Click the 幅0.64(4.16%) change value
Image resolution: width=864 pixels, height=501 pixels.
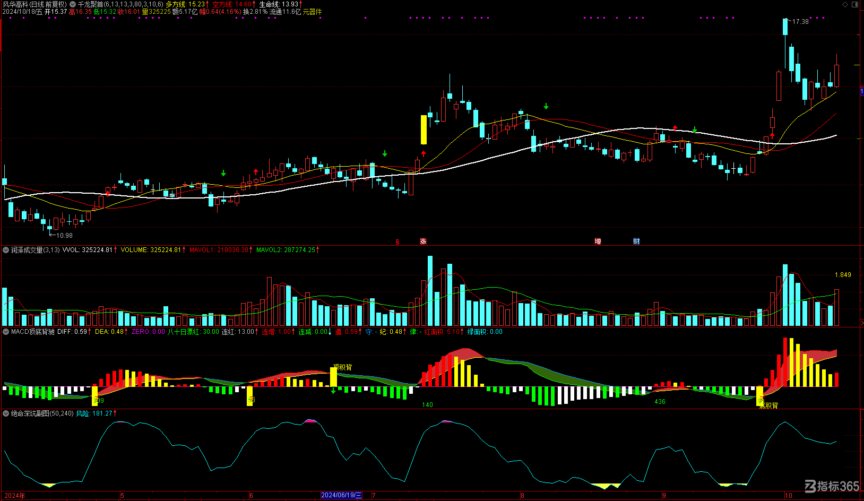point(220,12)
